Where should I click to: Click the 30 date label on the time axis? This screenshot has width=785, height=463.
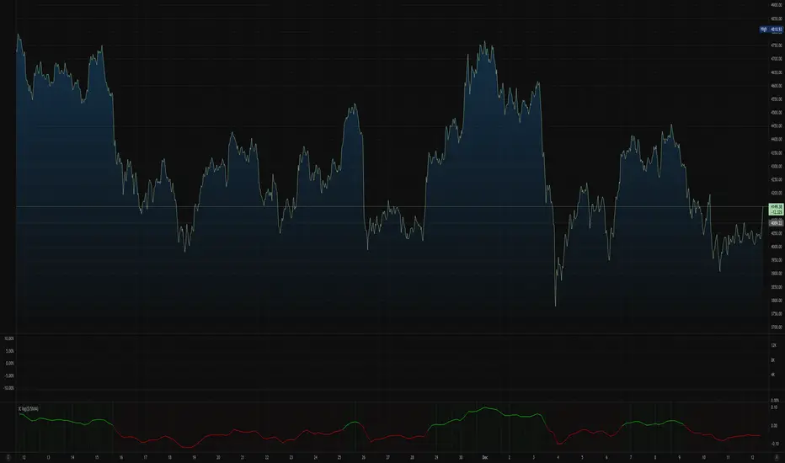tap(461, 457)
